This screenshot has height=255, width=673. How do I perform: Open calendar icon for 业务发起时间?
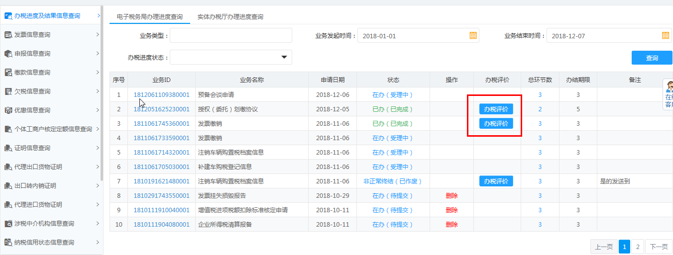[473, 35]
